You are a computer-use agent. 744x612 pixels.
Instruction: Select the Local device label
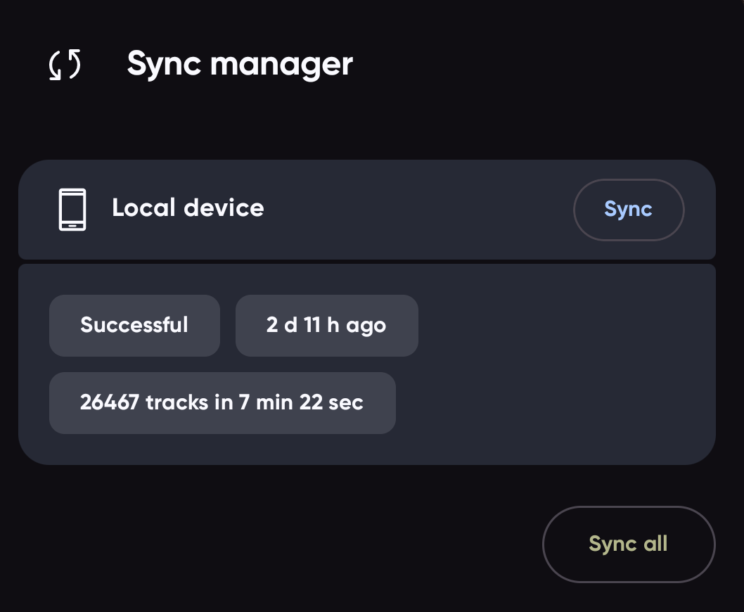tap(188, 208)
